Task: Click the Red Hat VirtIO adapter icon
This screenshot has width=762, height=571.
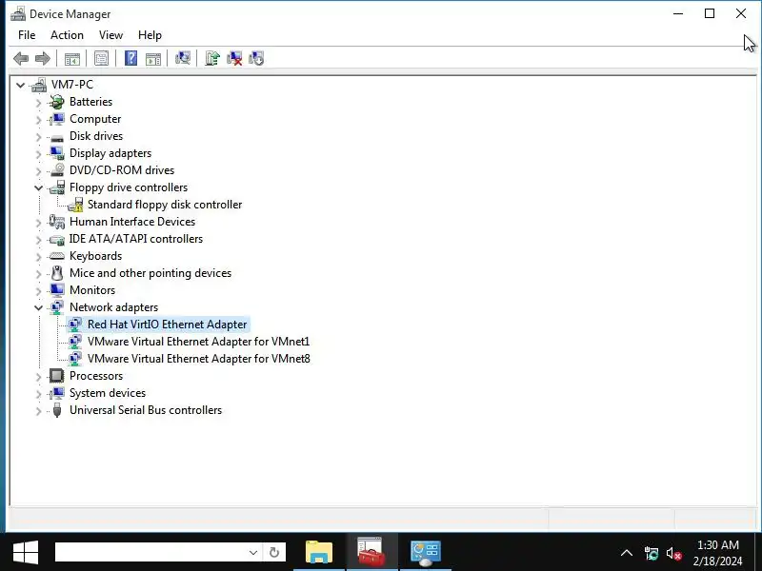Action: [75, 324]
